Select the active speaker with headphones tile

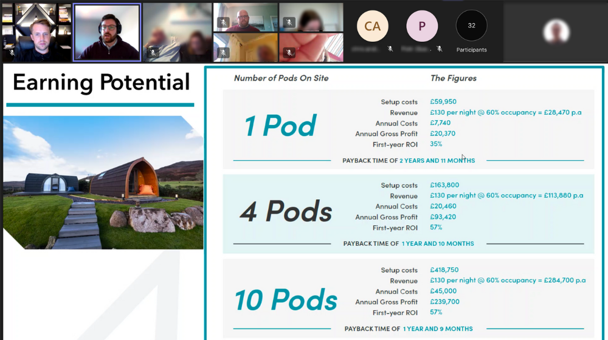coord(107,33)
